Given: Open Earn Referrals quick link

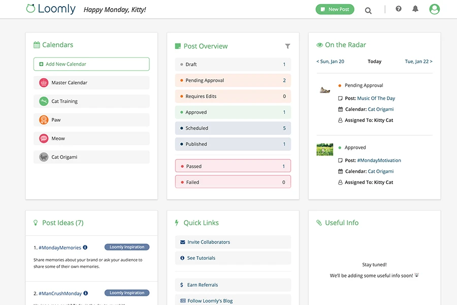Looking at the screenshot, I should [233, 285].
